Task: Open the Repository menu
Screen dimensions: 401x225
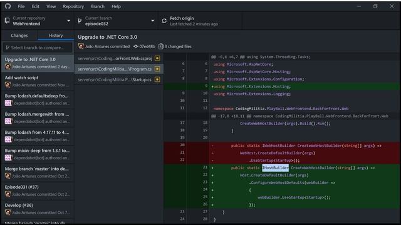Action: [73, 6]
